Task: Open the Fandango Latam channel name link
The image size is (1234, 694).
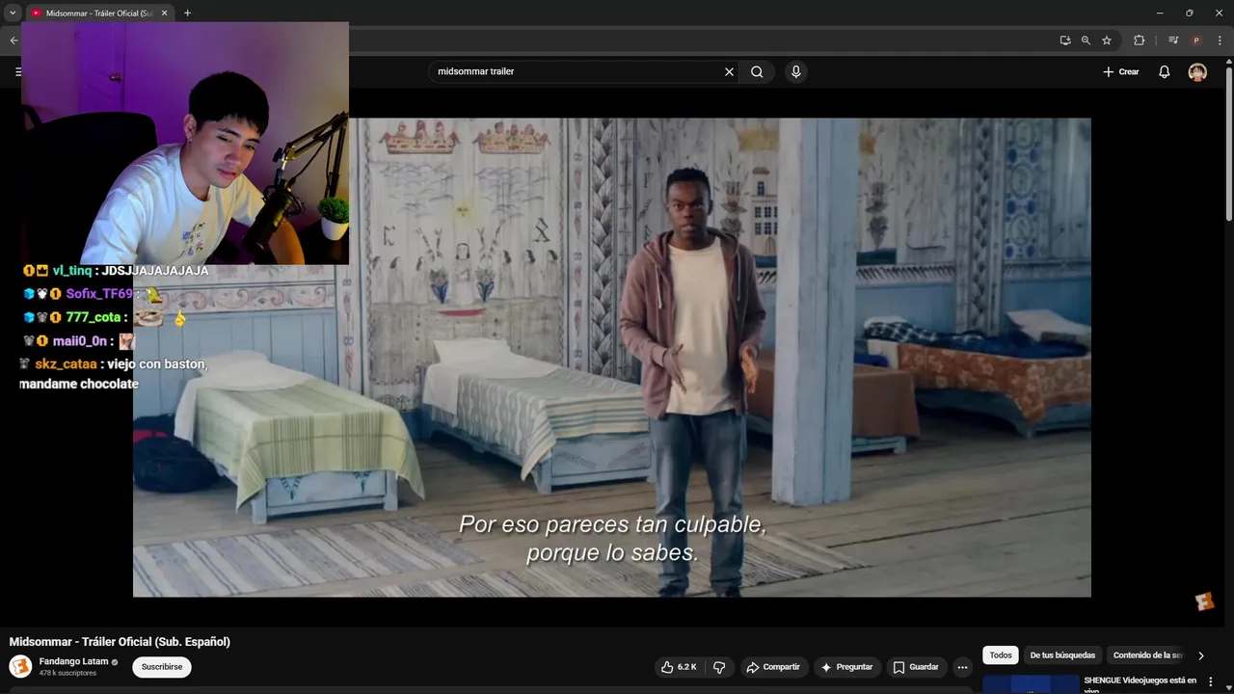Action: (73, 661)
